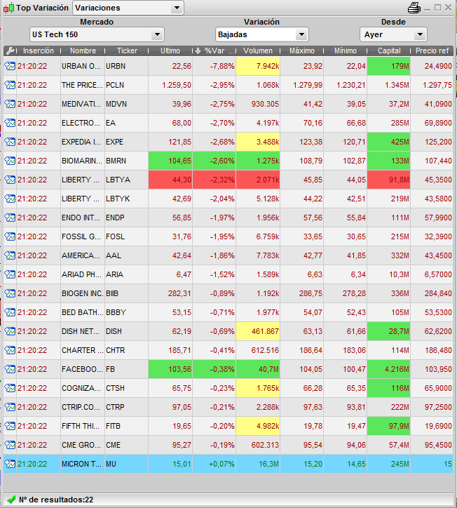Open chart icon for BMRN row

(10, 161)
